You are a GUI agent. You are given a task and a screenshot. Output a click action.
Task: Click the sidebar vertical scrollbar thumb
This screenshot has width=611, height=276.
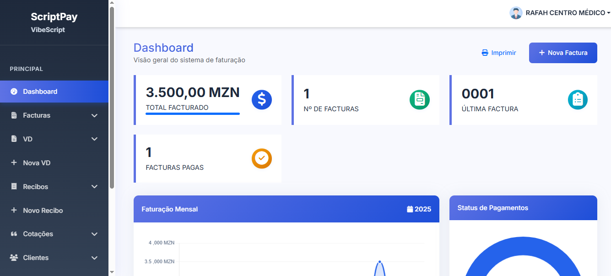tap(112, 96)
